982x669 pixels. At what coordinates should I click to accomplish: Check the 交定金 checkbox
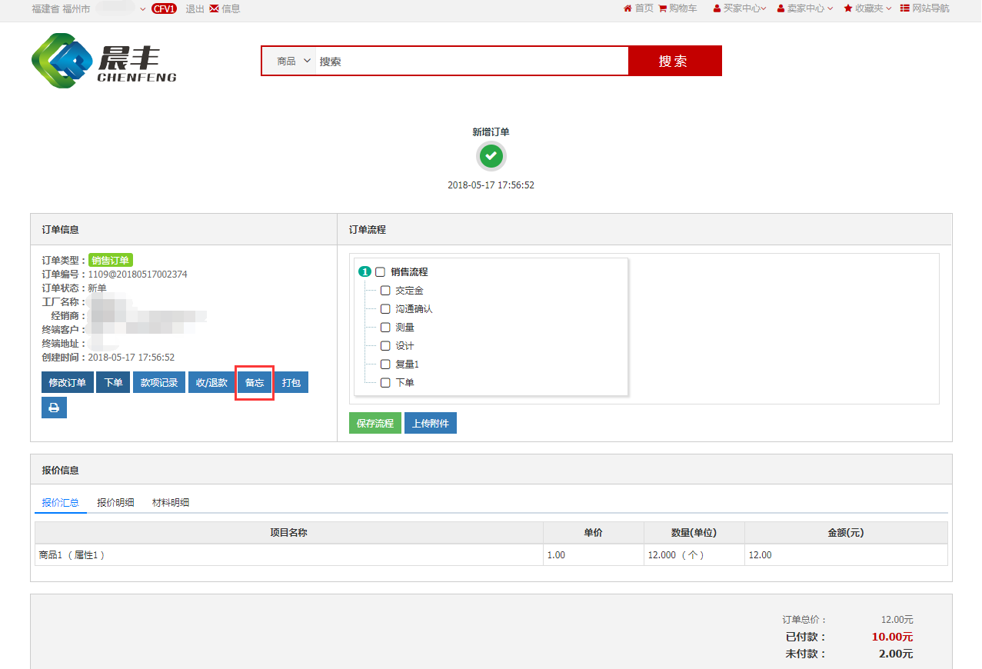(x=385, y=291)
